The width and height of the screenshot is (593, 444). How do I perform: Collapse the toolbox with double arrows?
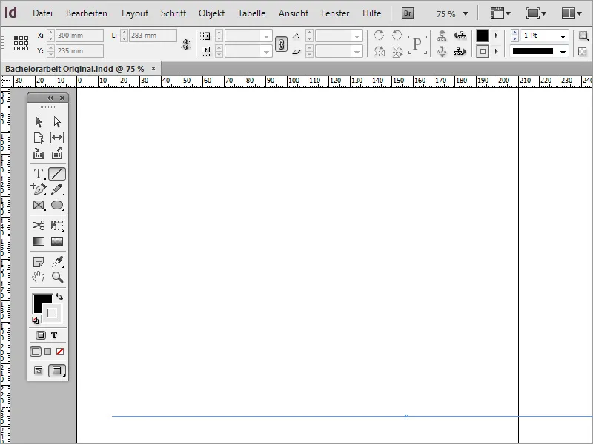click(x=50, y=98)
